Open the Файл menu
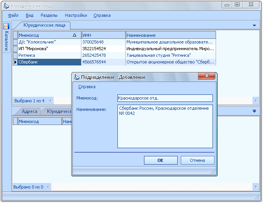The width and height of the screenshot is (263, 203). 13,15
